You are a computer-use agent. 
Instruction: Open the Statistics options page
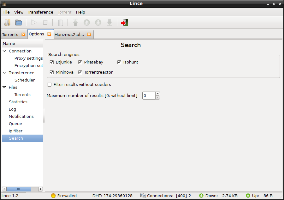[18, 102]
